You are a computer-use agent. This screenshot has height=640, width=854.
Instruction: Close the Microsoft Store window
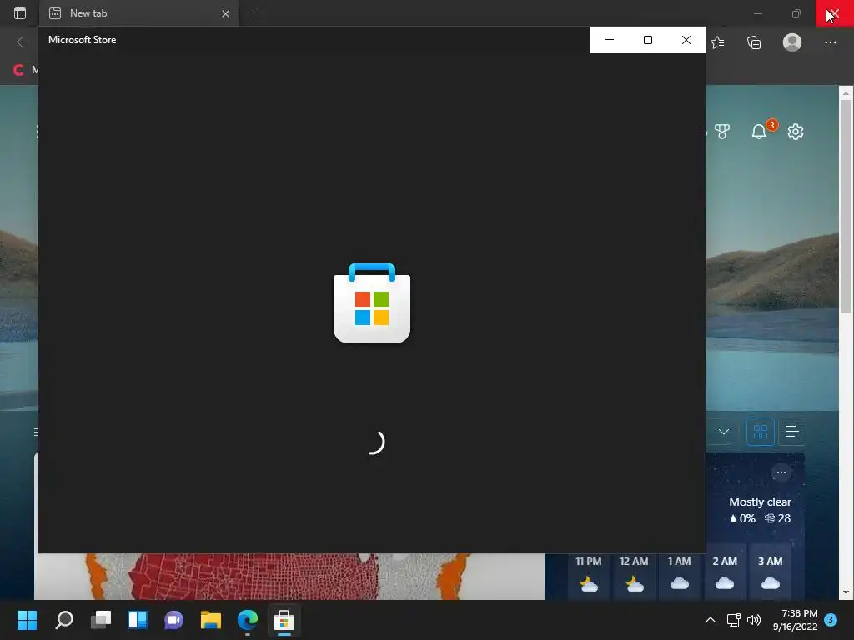tap(686, 40)
